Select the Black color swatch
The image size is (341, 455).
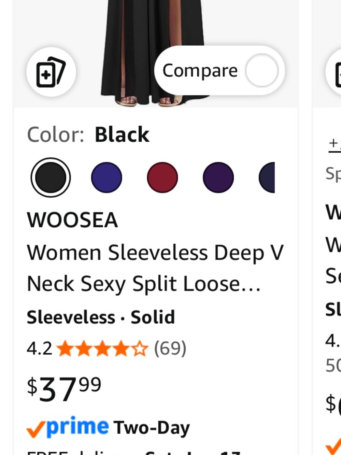click(x=51, y=177)
